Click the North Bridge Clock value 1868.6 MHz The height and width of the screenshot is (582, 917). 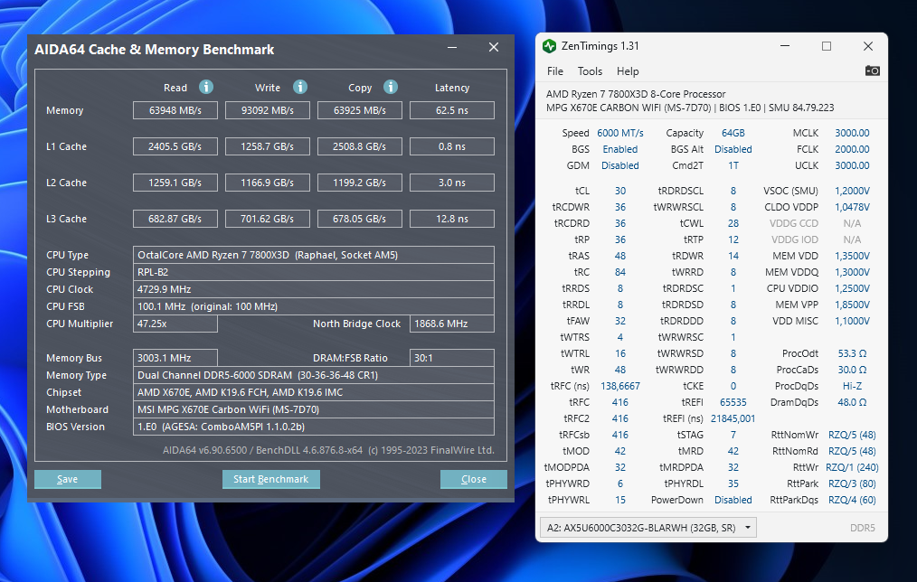(x=452, y=324)
